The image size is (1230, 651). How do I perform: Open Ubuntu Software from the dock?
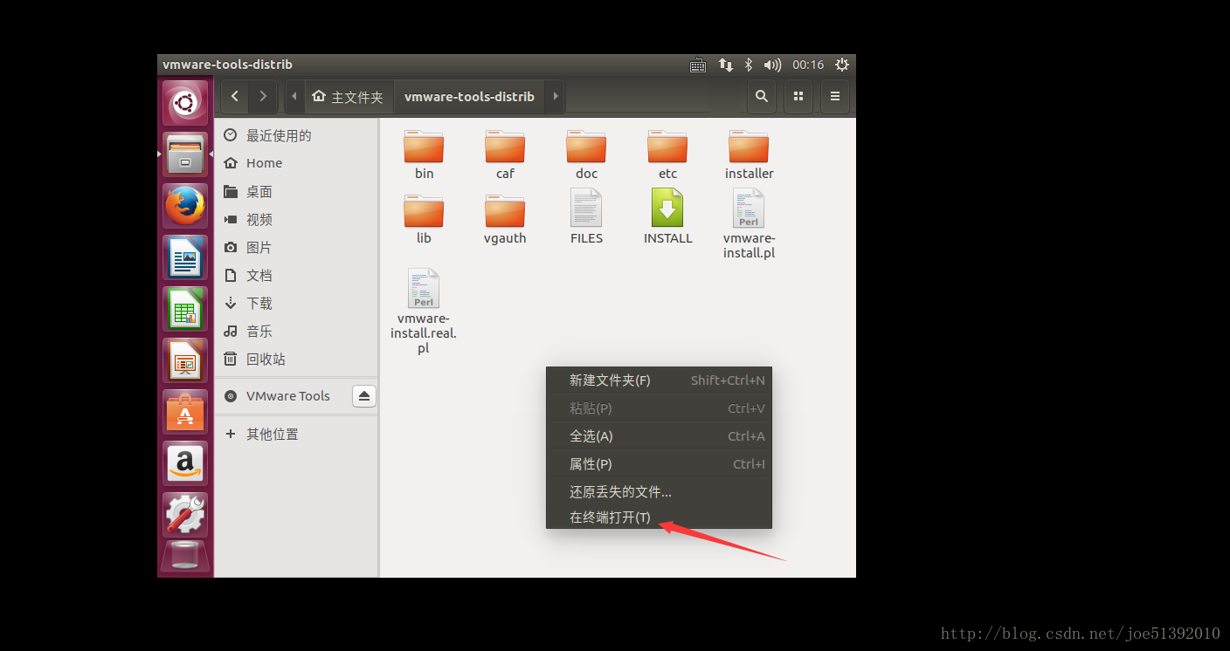click(x=185, y=412)
